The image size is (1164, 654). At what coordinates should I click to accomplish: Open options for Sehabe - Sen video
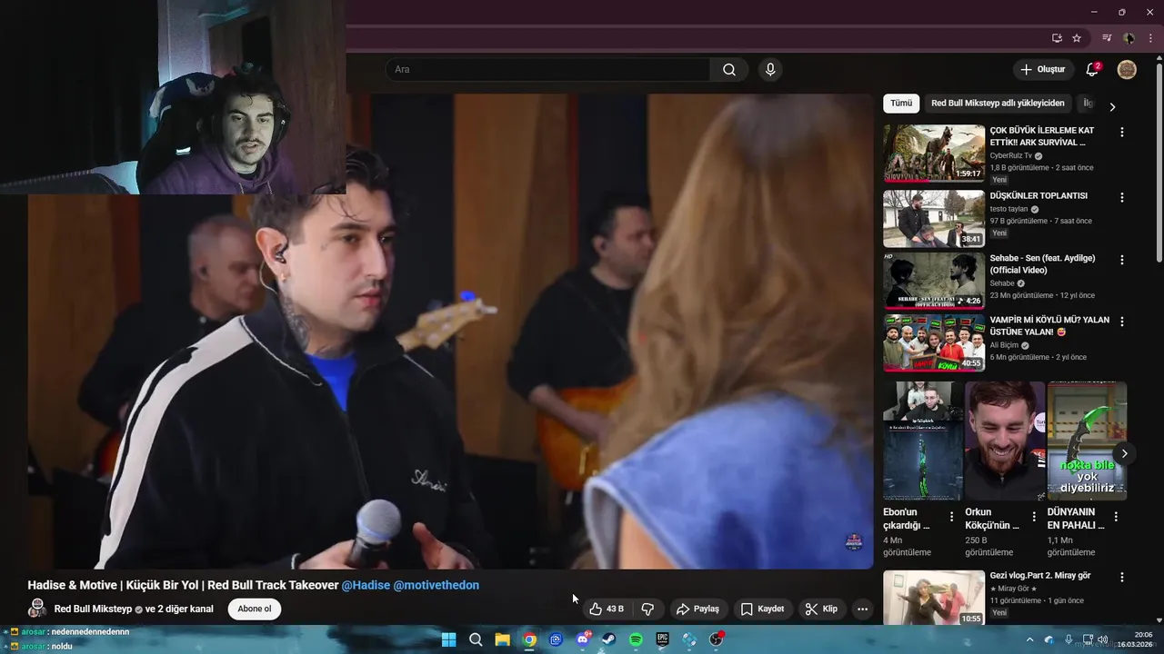coord(1121,260)
